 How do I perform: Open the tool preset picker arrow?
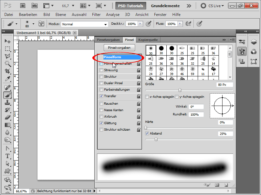click(x=16, y=24)
